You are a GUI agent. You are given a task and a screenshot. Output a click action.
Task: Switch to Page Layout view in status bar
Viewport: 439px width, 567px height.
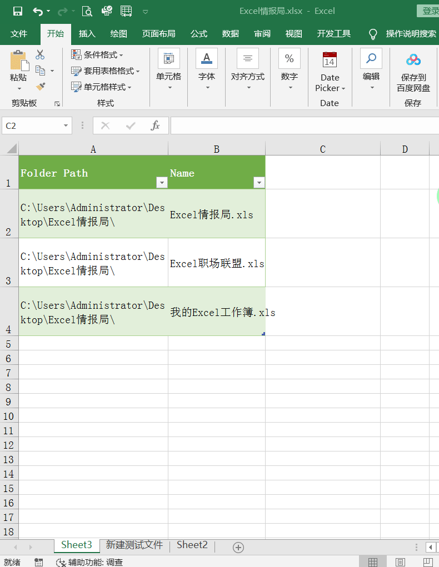pyautogui.click(x=400, y=563)
